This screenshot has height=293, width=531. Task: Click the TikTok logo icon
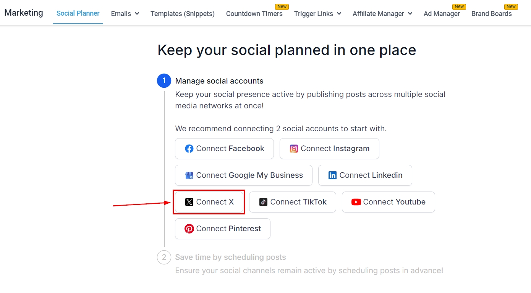coord(263,202)
